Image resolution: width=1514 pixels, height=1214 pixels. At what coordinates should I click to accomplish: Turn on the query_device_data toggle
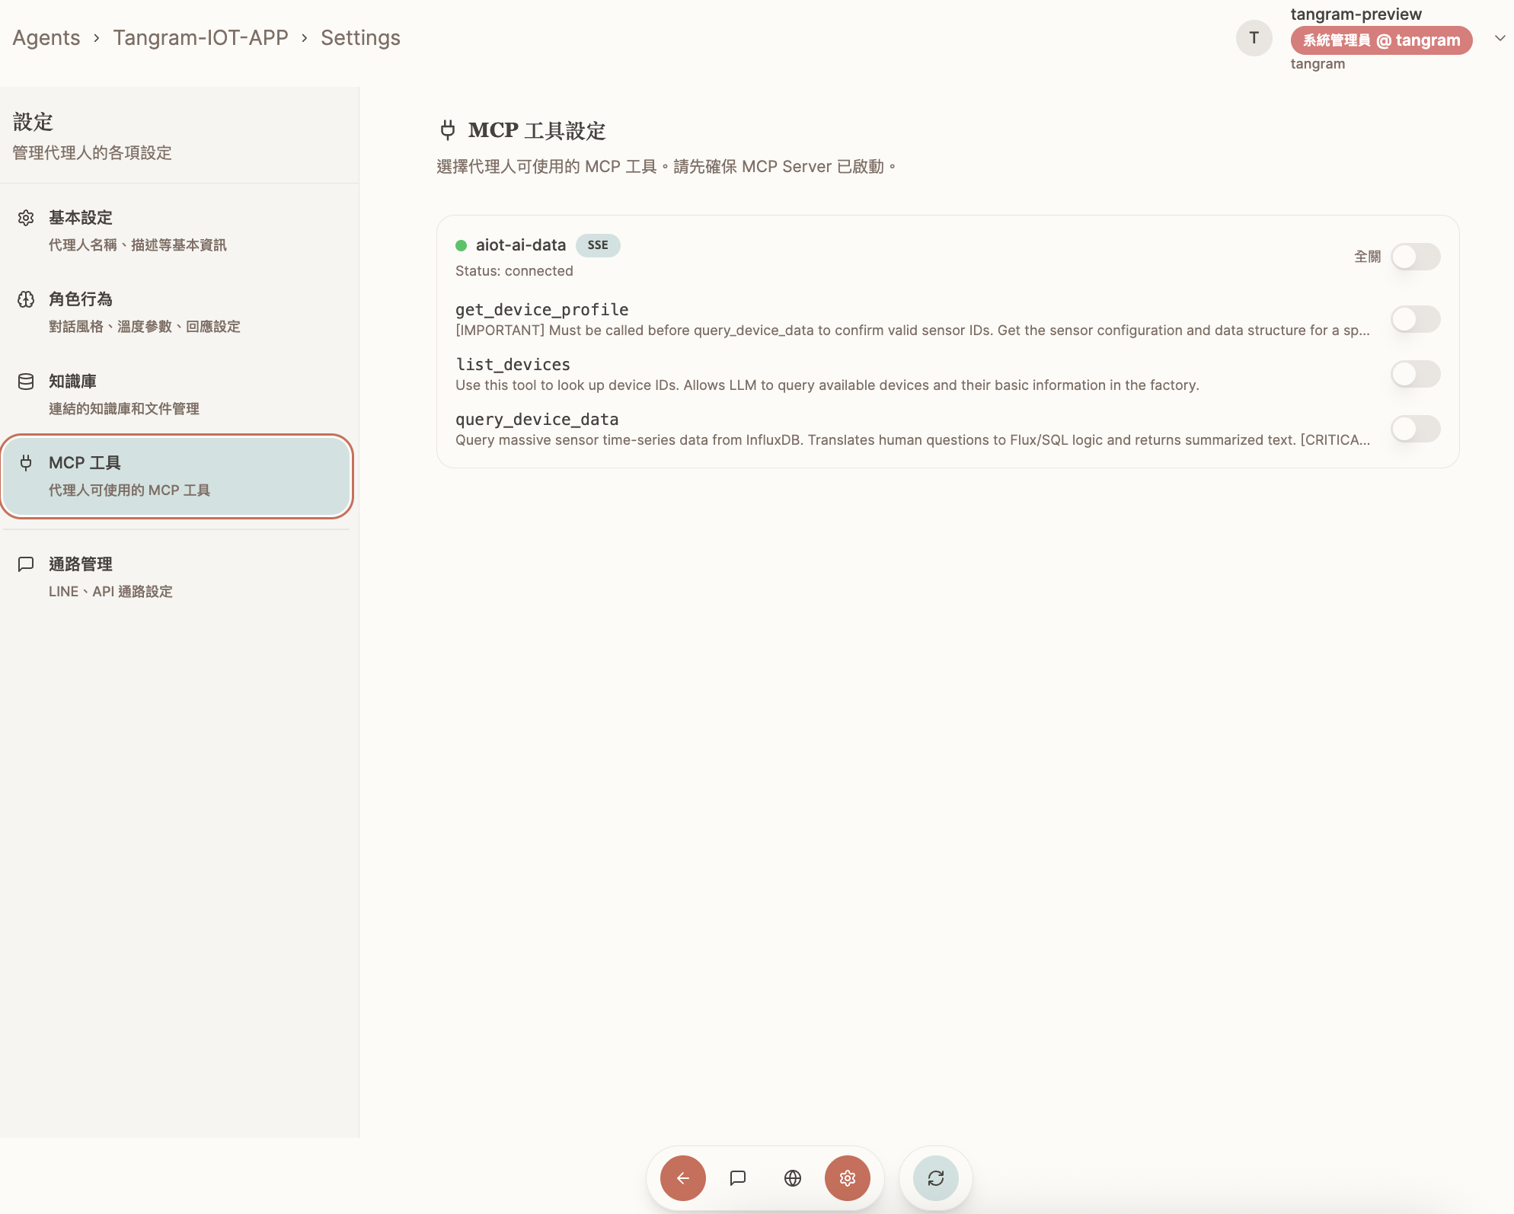click(1415, 429)
